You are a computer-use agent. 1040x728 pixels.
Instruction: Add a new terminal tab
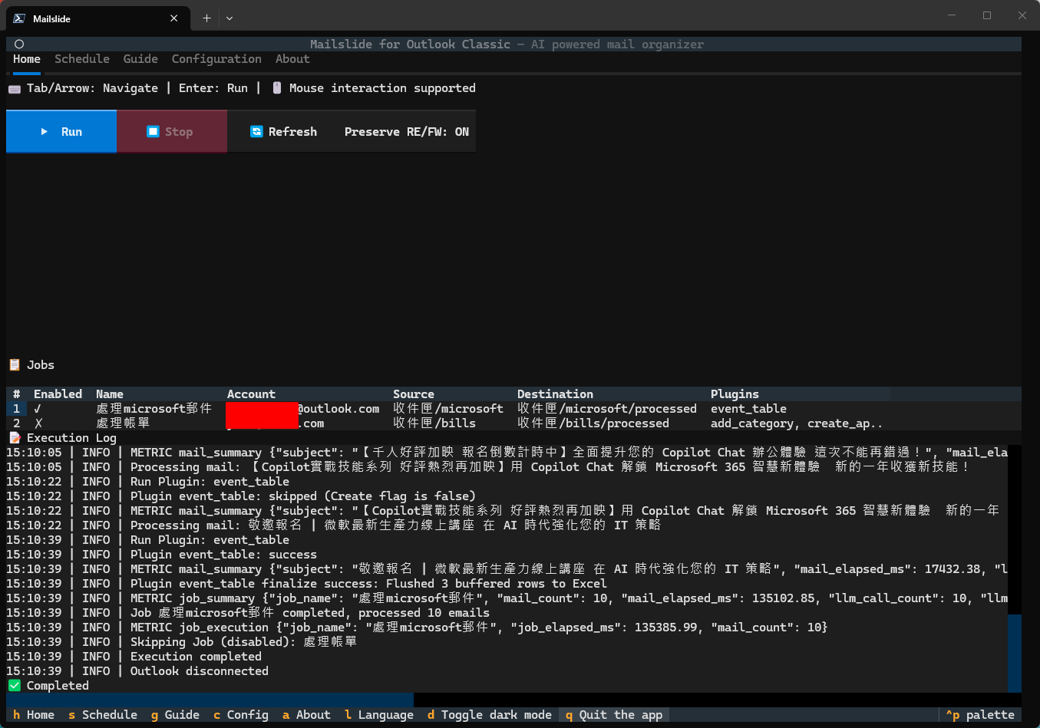(206, 18)
